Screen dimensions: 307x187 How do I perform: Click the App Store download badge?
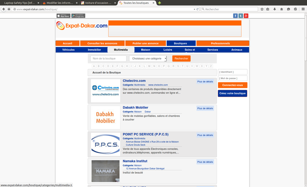(x=63, y=16)
